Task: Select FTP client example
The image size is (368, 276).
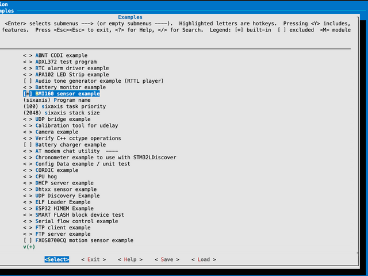Action: pyautogui.click(x=57, y=228)
